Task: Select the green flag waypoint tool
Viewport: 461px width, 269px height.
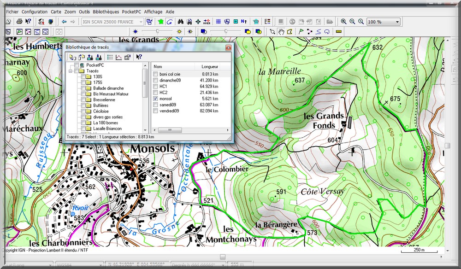Action: pos(301,31)
